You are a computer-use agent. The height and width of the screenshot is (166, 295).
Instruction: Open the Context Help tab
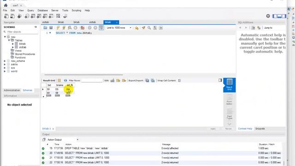[245, 129]
